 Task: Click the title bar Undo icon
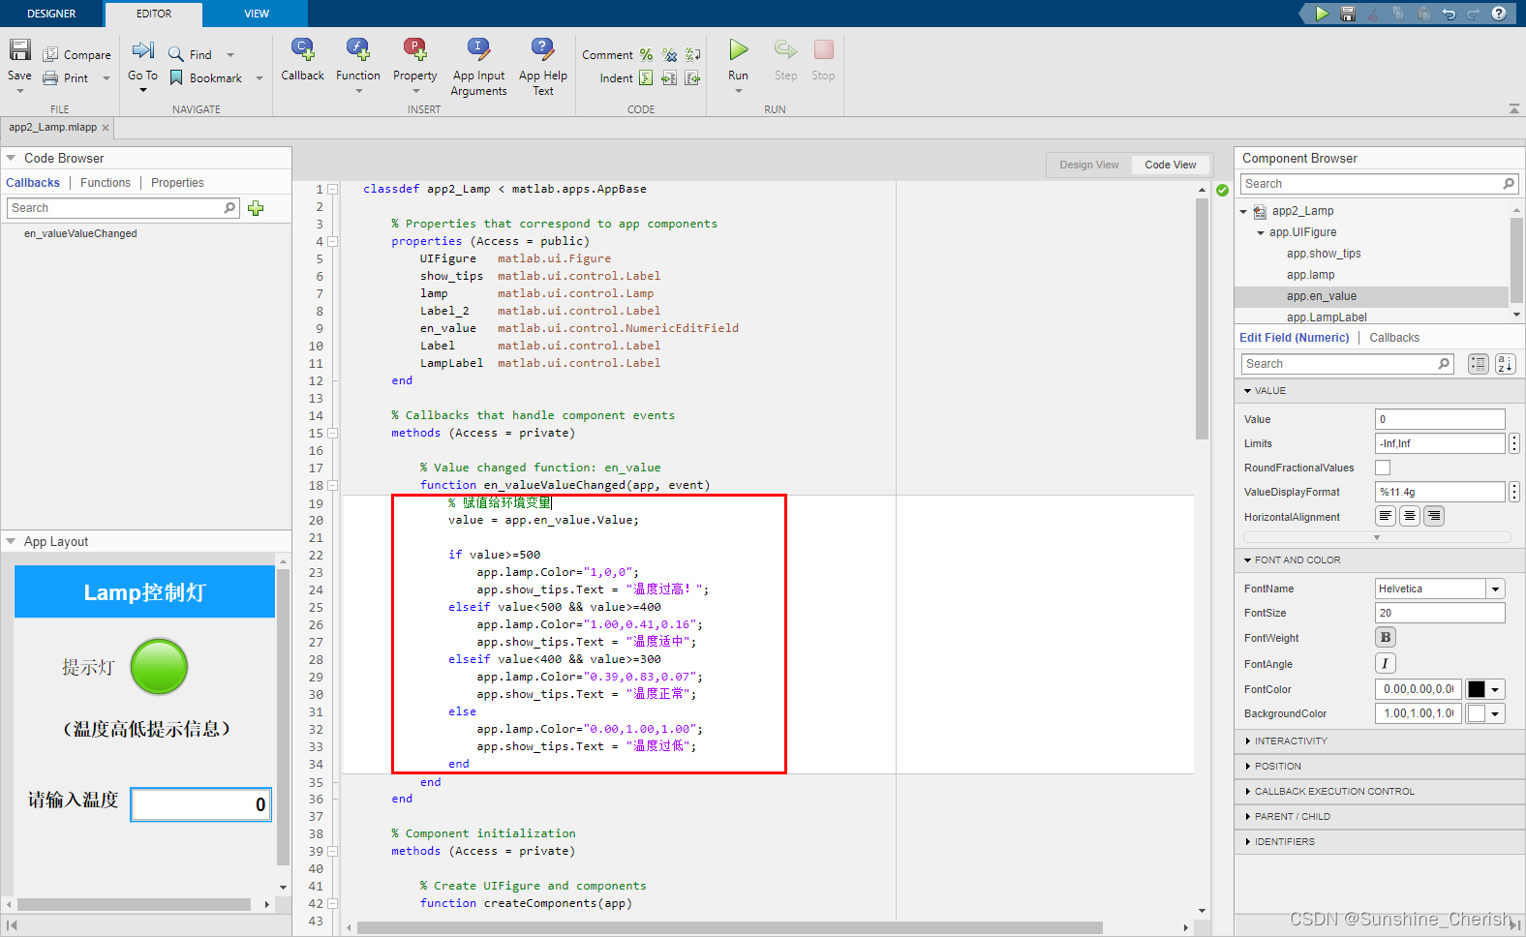click(x=1449, y=14)
